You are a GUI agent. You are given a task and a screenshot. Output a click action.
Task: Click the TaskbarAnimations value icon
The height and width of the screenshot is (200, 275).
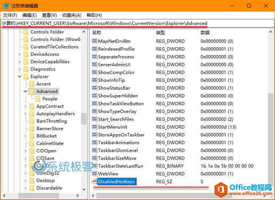coord(94,142)
